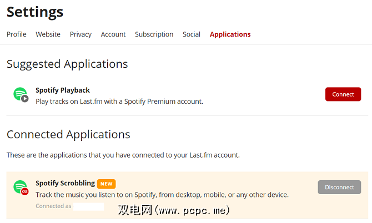This screenshot has height=223, width=372.
Task: Click the orange NEW badge
Action: click(106, 184)
